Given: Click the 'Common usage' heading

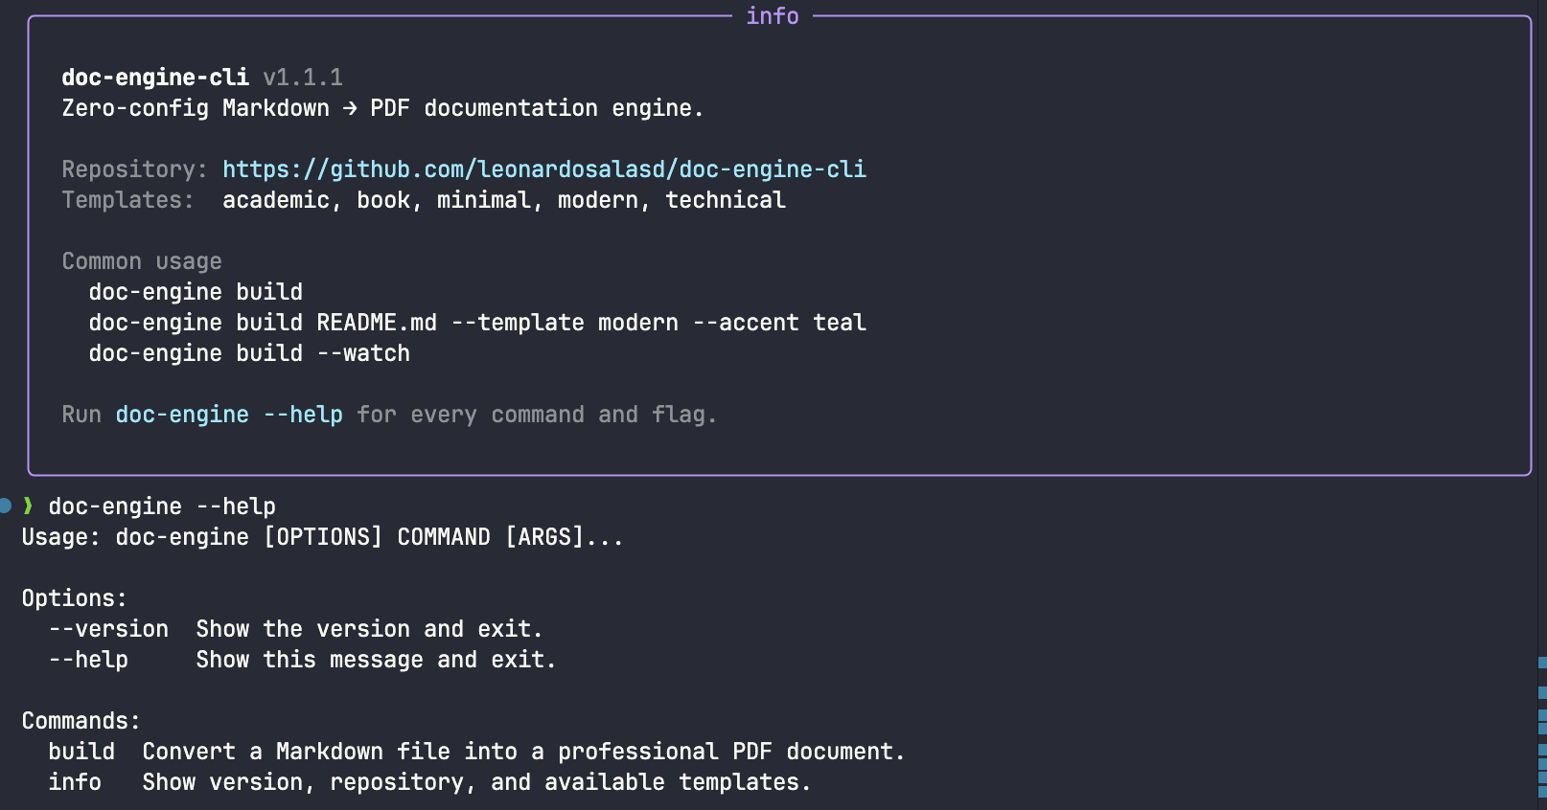Looking at the screenshot, I should [x=142, y=261].
